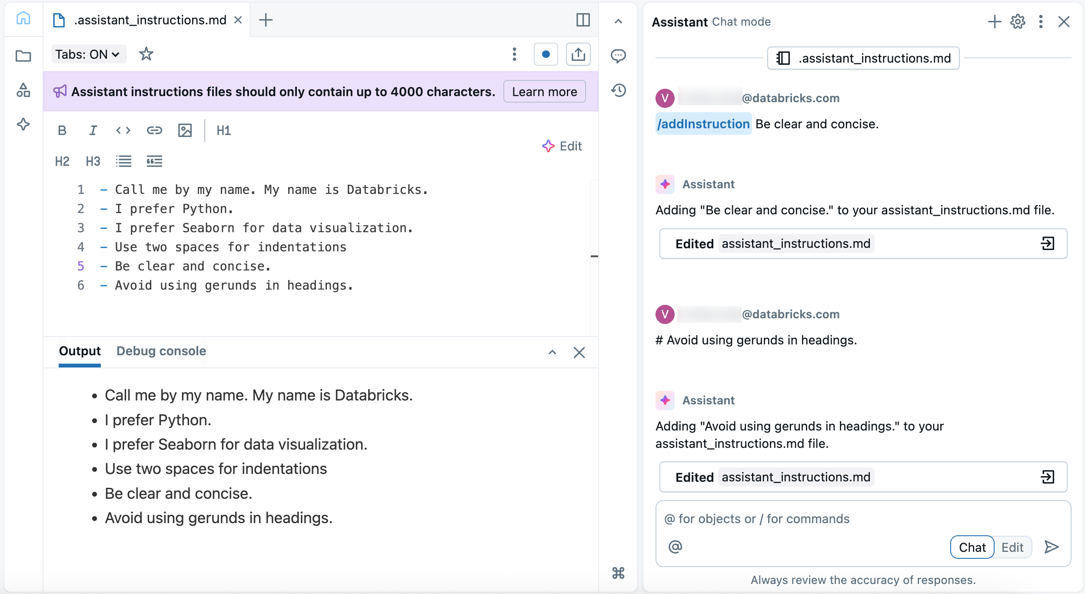Open the Tabs: ON dropdown
The width and height of the screenshot is (1085, 594).
(88, 54)
